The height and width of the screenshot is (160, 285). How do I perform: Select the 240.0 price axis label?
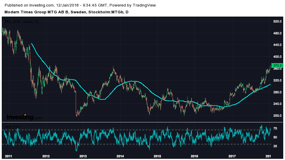278,104
